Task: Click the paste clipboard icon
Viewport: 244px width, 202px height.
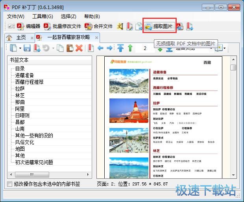Action: tap(70, 48)
